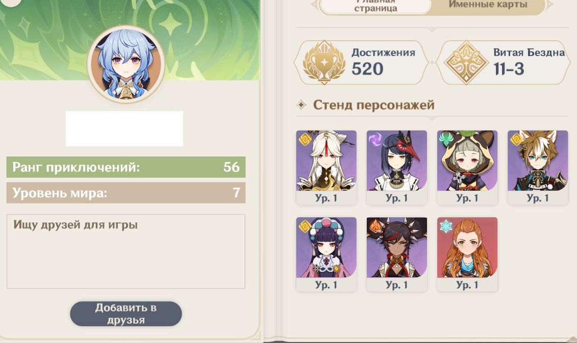Select the fox-eared Geo character card
This screenshot has width=577, height=343.
pyautogui.click(x=538, y=167)
